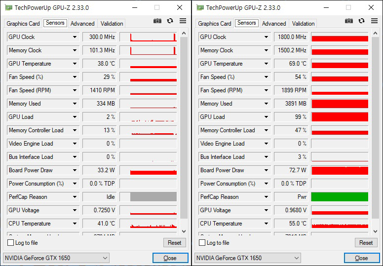Switch to Graphics Card tab in left window
Screen dimensions: 383x266
click(x=23, y=24)
